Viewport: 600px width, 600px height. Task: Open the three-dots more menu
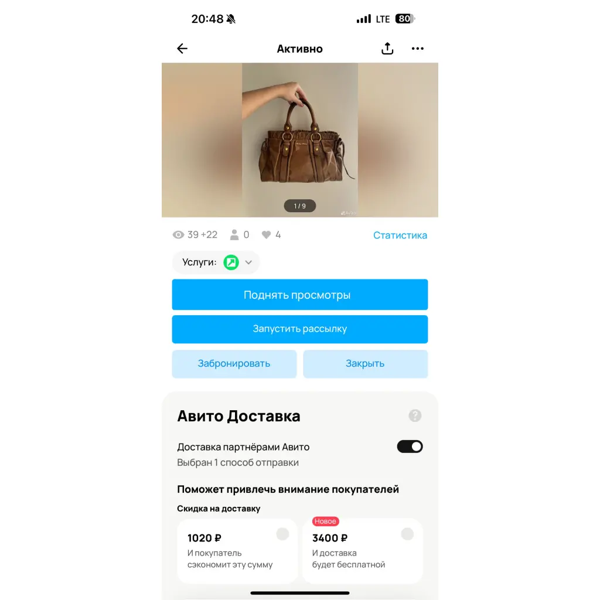(x=417, y=49)
